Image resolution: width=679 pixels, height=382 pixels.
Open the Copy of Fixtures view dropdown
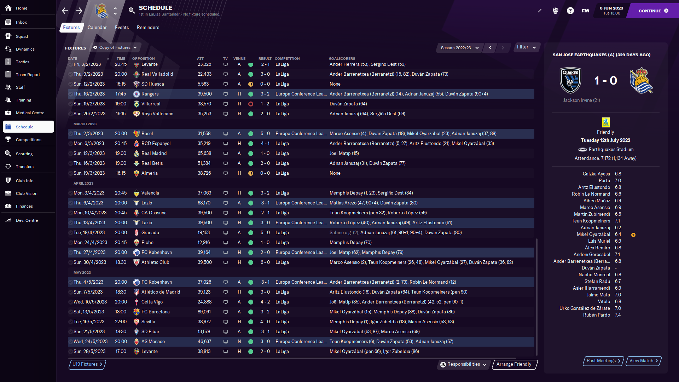point(116,47)
